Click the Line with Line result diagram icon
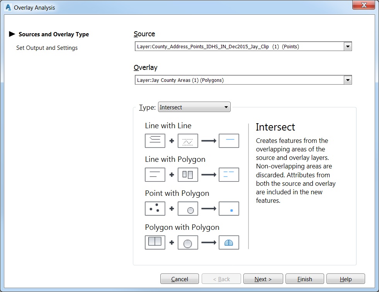Screen dimensions: 379x292 point(229,141)
